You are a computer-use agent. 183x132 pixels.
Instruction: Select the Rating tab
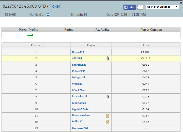[x=69, y=30]
